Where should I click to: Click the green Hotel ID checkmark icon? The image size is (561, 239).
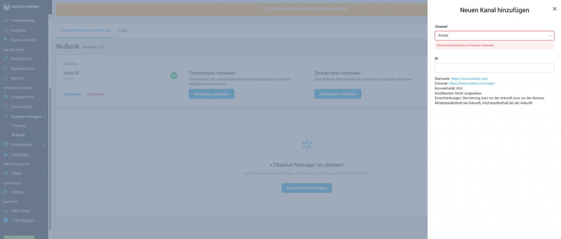click(x=174, y=76)
